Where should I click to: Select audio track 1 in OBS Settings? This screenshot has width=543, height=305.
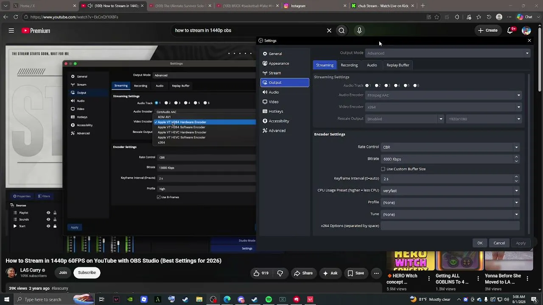click(x=367, y=86)
